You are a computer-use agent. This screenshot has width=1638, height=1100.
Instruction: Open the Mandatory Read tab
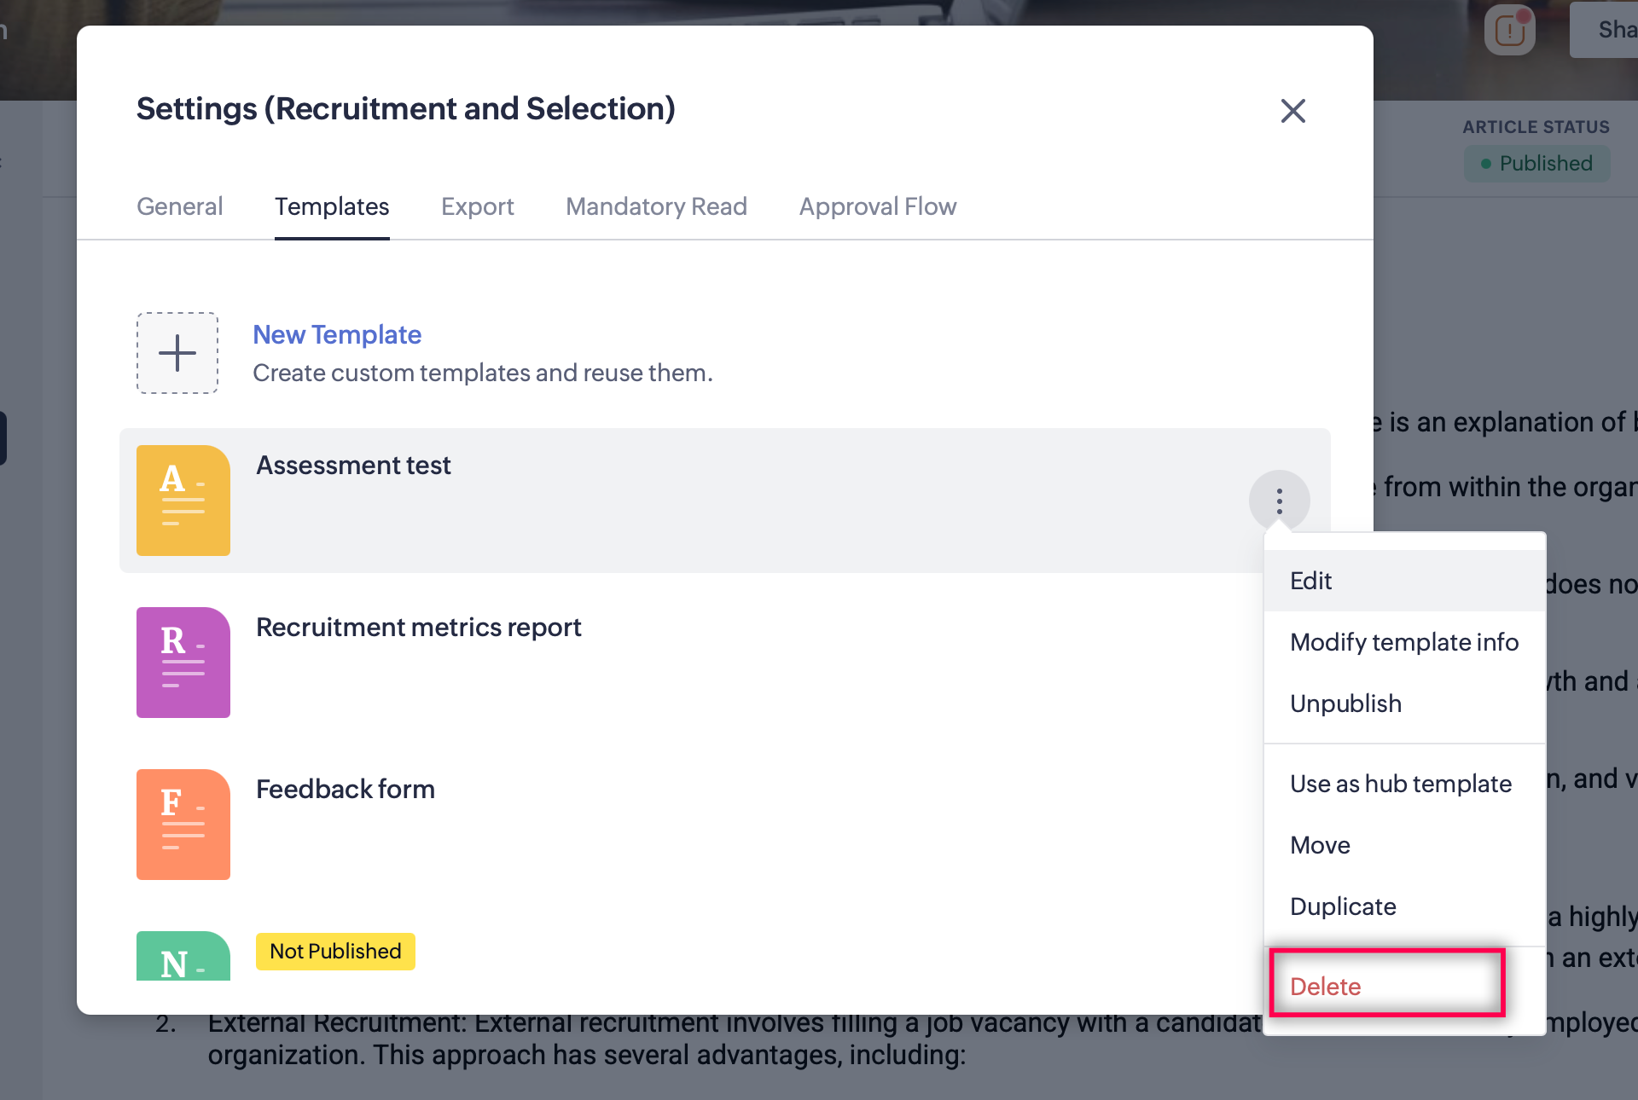pyautogui.click(x=656, y=206)
